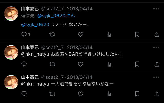164x103 pixels.
Task: Retweet the ええじゃないかー tweet
Action: pyautogui.click(x=52, y=34)
